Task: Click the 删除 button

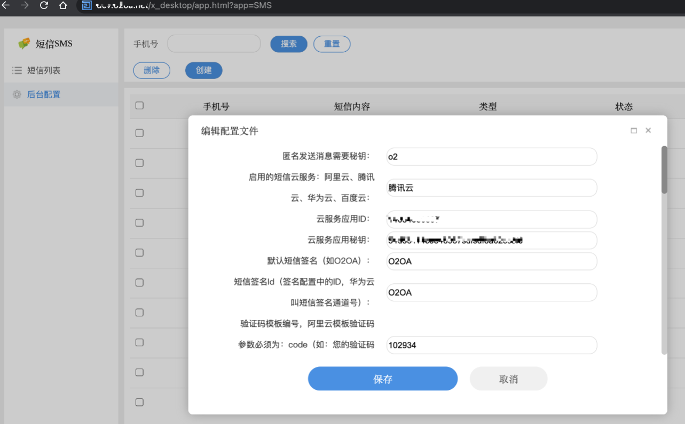Action: click(x=152, y=70)
